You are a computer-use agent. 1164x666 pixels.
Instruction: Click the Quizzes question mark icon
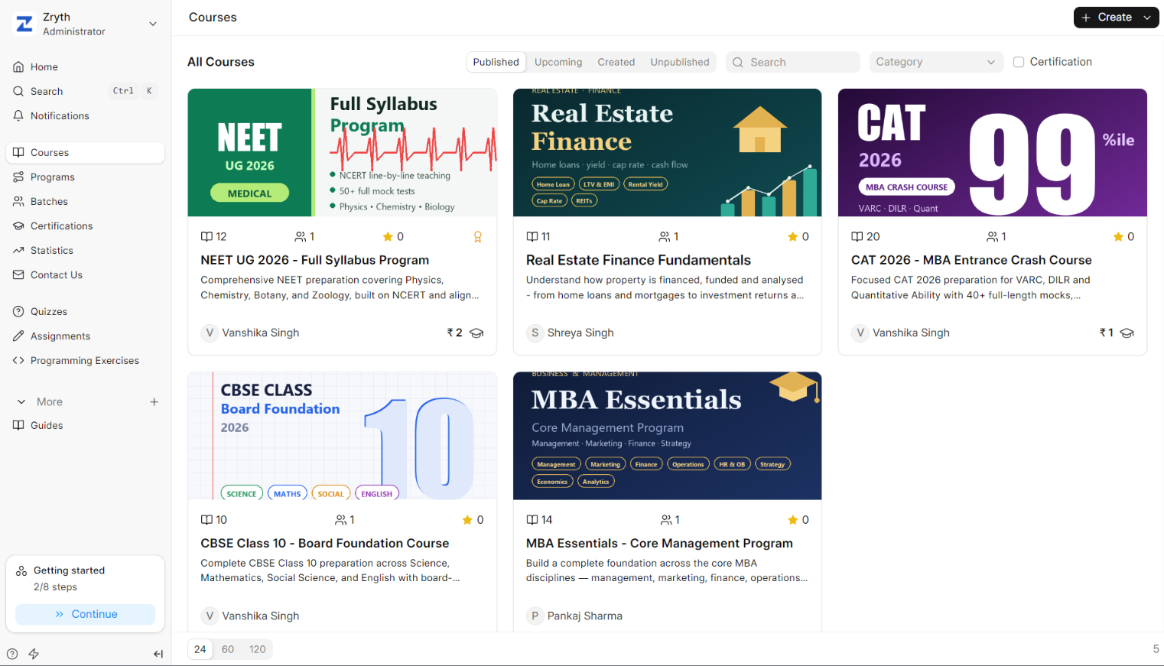click(18, 311)
